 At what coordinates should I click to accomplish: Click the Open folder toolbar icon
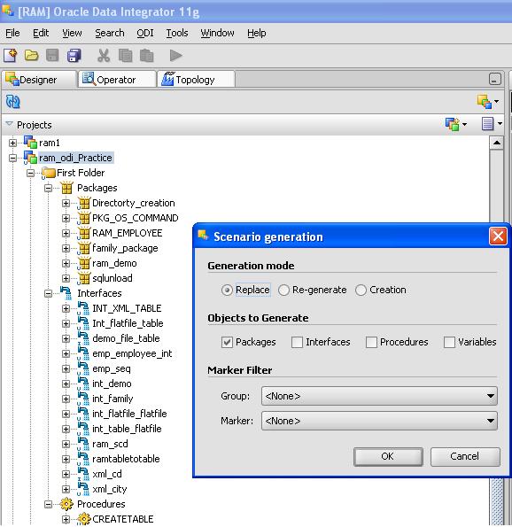31,56
